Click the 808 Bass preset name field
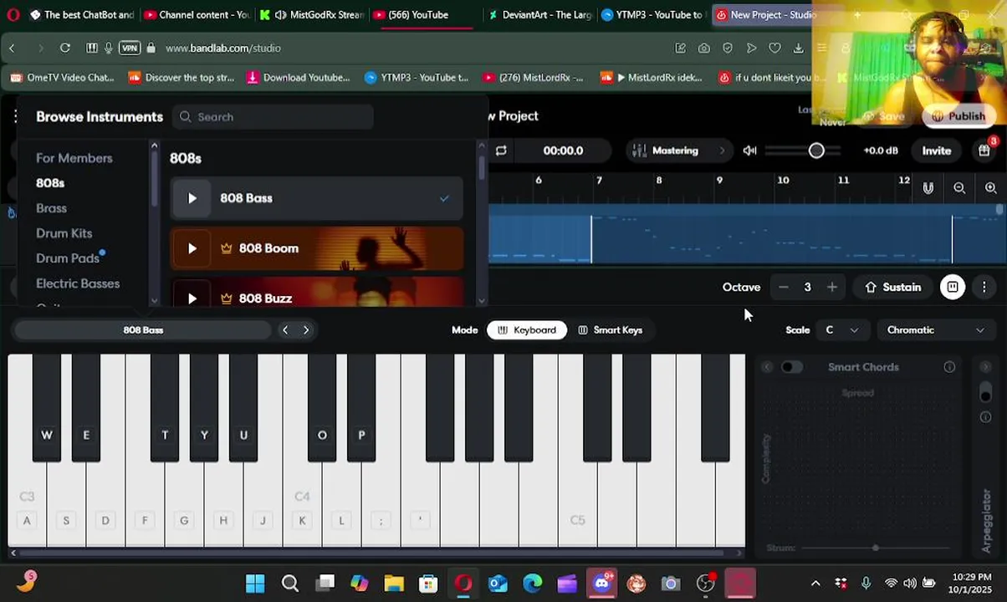Screen dimensions: 1007x602 point(143,329)
